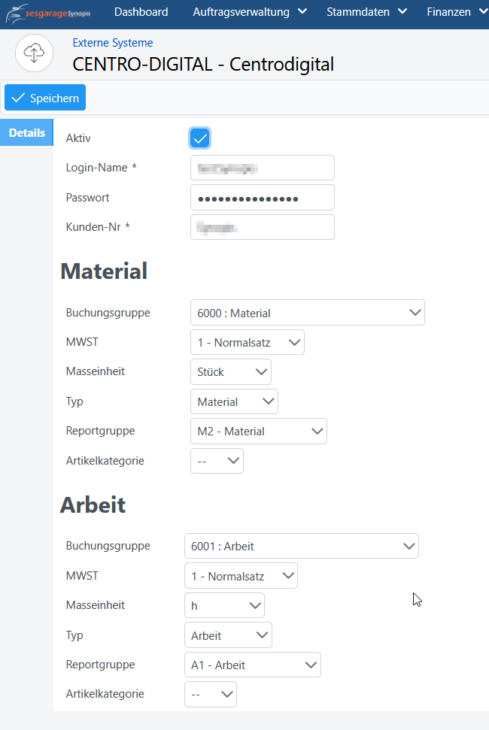Screen dimensions: 489x730
Task: Open Reportgruppe dropdown showing A1 - Arbeit
Action: [253, 665]
